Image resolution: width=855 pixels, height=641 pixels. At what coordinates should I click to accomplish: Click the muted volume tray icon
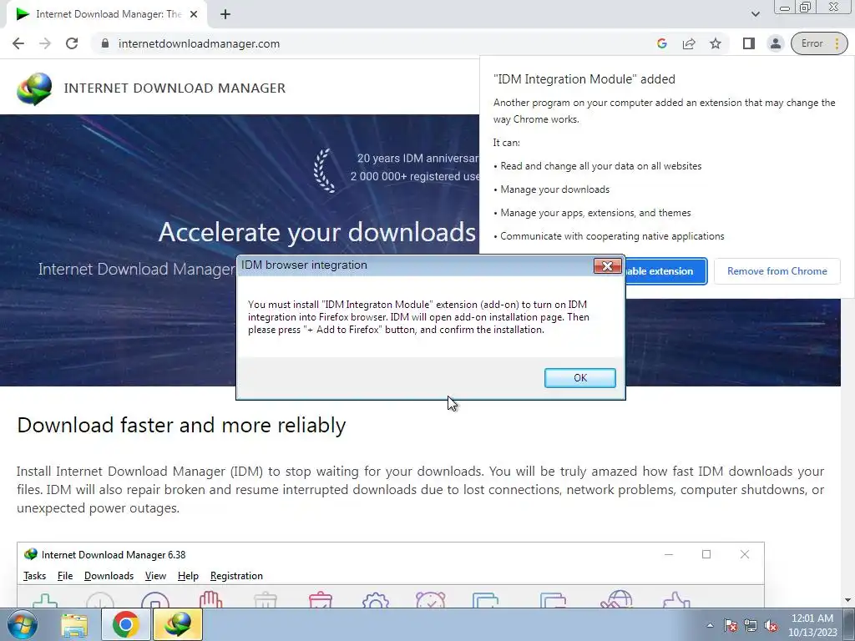771,625
